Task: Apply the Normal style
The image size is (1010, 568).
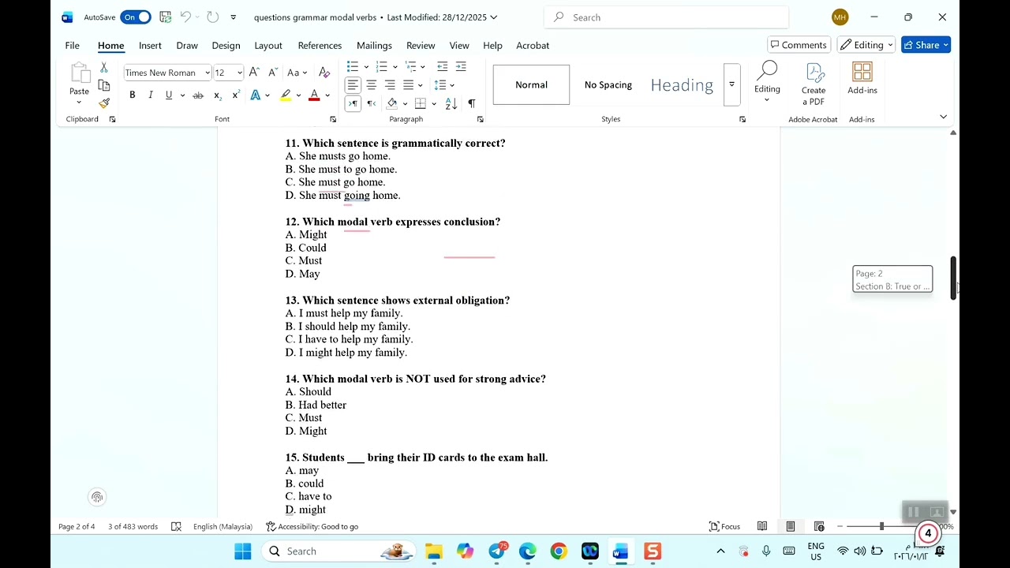Action: pyautogui.click(x=531, y=84)
